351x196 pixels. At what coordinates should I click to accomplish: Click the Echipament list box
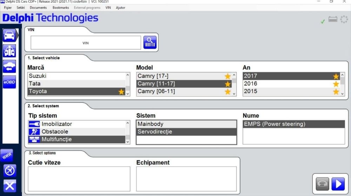coord(186,179)
